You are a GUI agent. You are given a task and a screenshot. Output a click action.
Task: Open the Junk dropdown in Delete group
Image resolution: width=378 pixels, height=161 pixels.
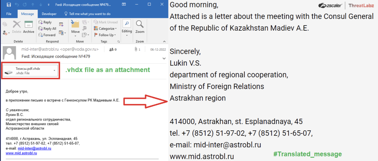pyautogui.click(x=6, y=33)
